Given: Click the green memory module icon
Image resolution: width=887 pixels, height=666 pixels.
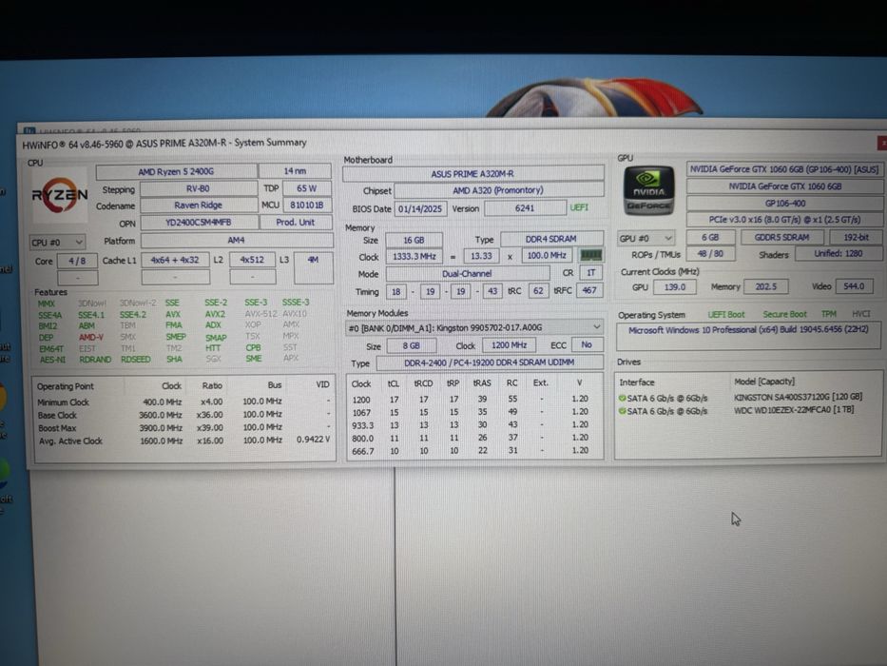Looking at the screenshot, I should pos(591,255).
